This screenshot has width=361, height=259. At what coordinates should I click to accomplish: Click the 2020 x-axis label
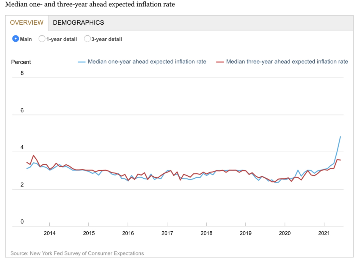(285, 233)
